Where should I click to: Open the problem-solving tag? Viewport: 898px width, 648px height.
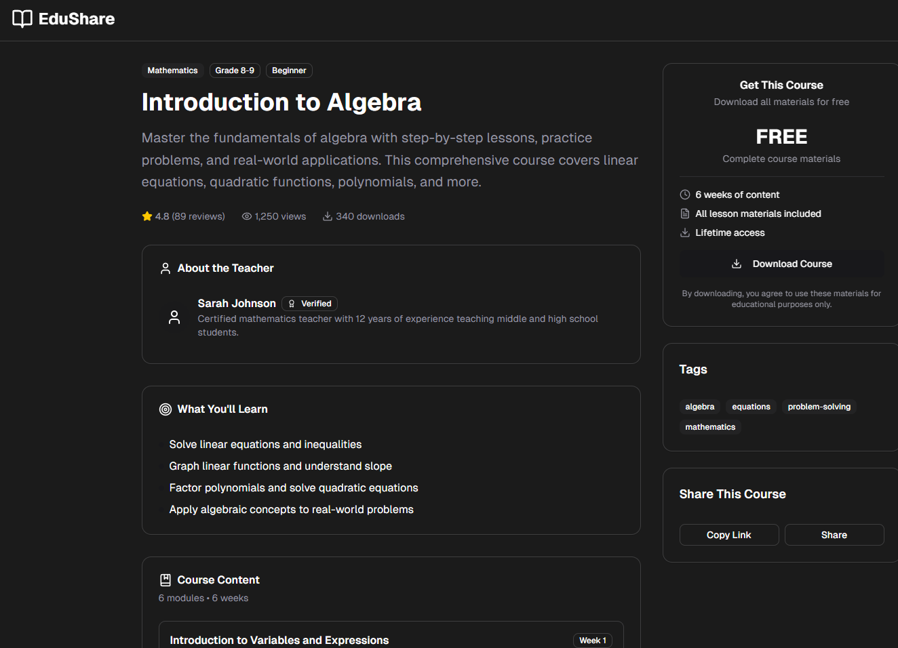pos(819,407)
